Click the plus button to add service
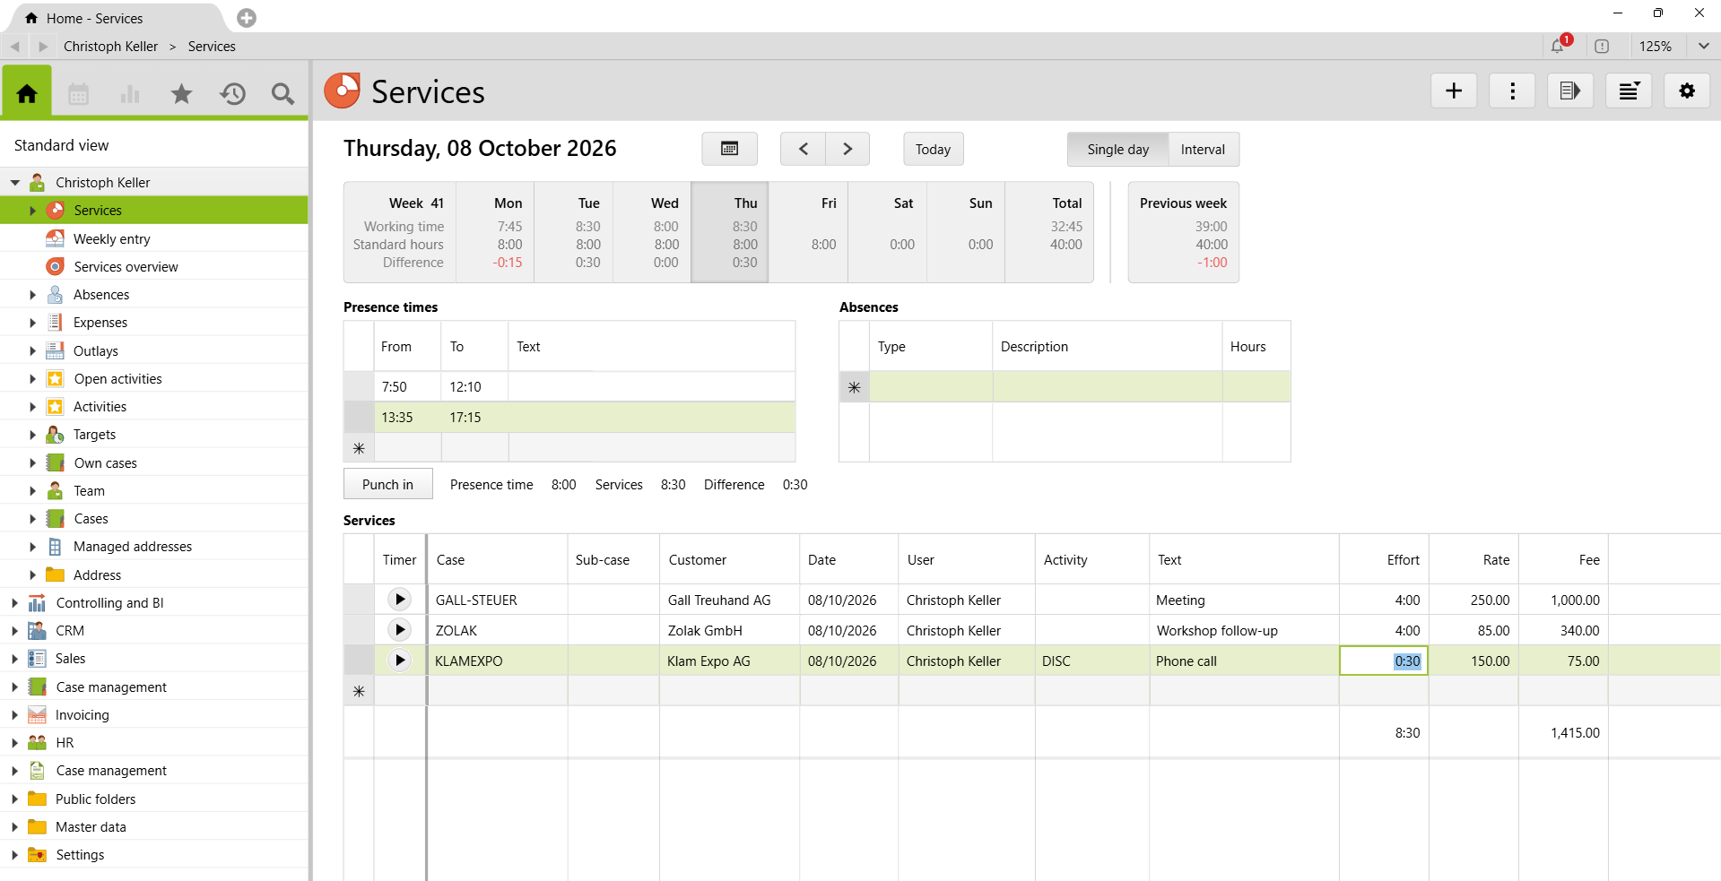 tap(1454, 91)
